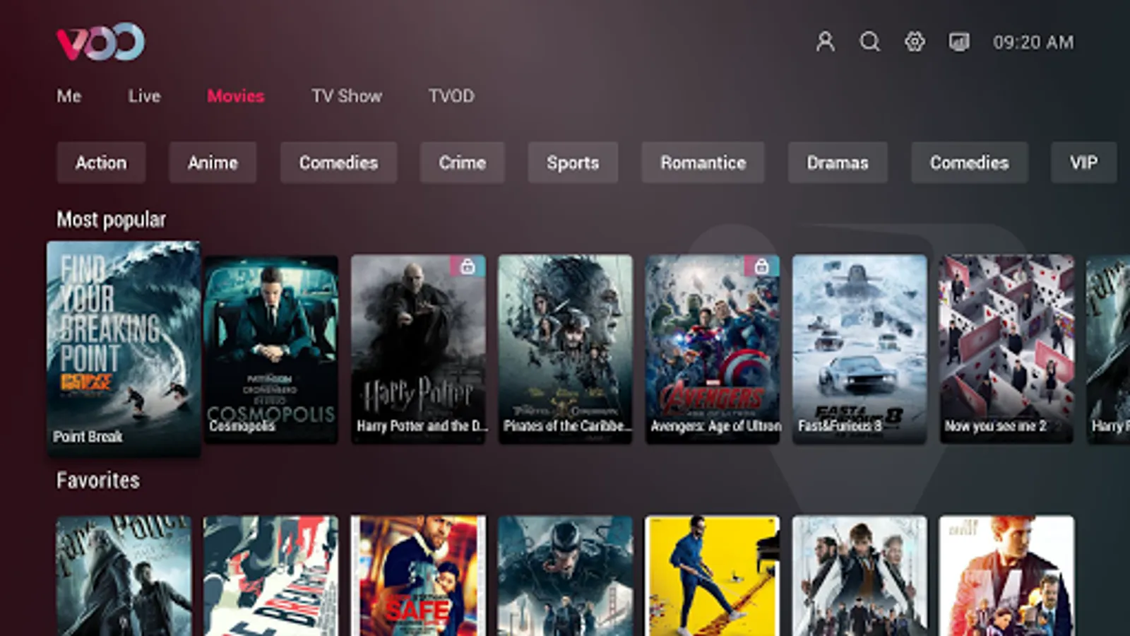Click lock icon on Harry Potter poster
Screen dimensions: 1130x636
click(x=468, y=266)
